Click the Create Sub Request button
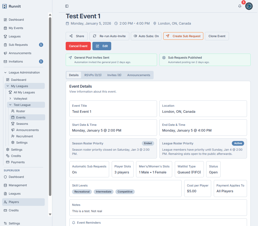Screen dimensions: 258x226 pyautogui.click(x=183, y=36)
